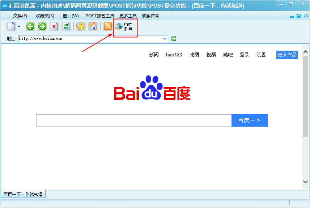
Task: Expand the address bar history dropdown
Action: tap(165, 39)
